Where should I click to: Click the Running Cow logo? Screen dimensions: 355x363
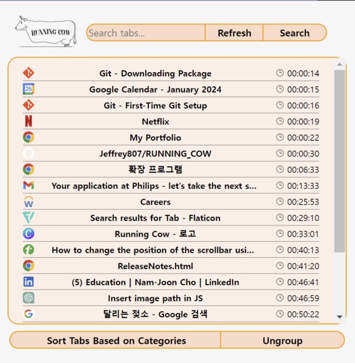(x=46, y=32)
